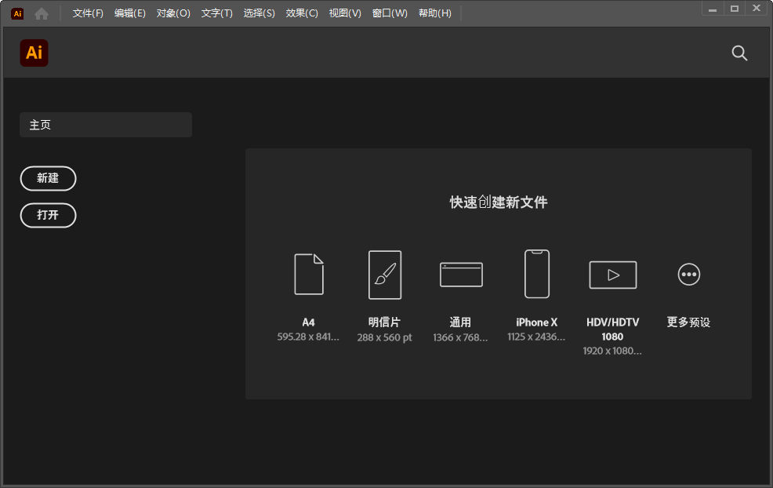Select the 明信片 paintbrush preset icon
Image resolution: width=773 pixels, height=488 pixels.
[x=384, y=275]
